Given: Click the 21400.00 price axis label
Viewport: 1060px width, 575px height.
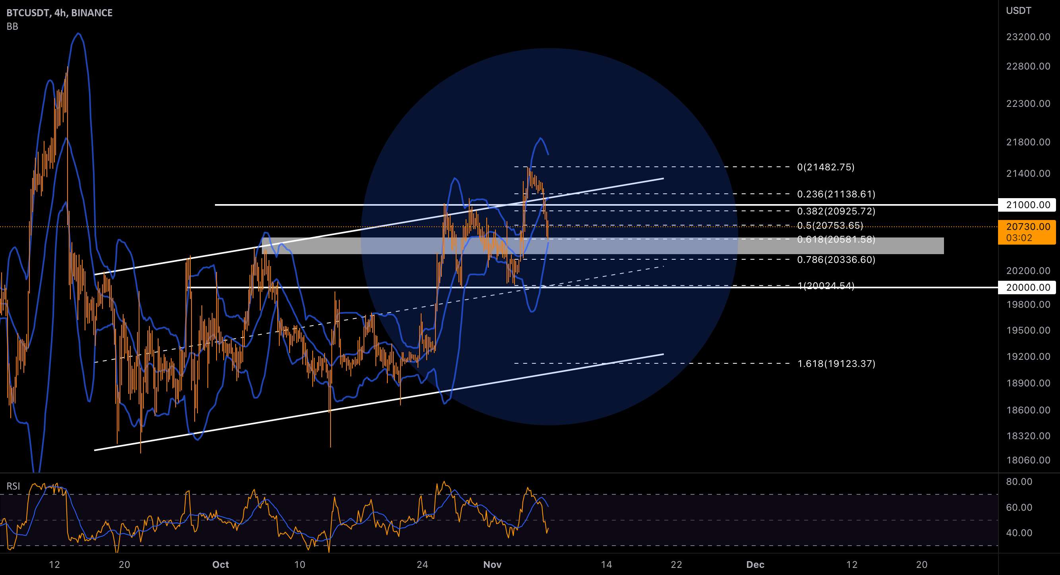Looking at the screenshot, I should point(1028,174).
